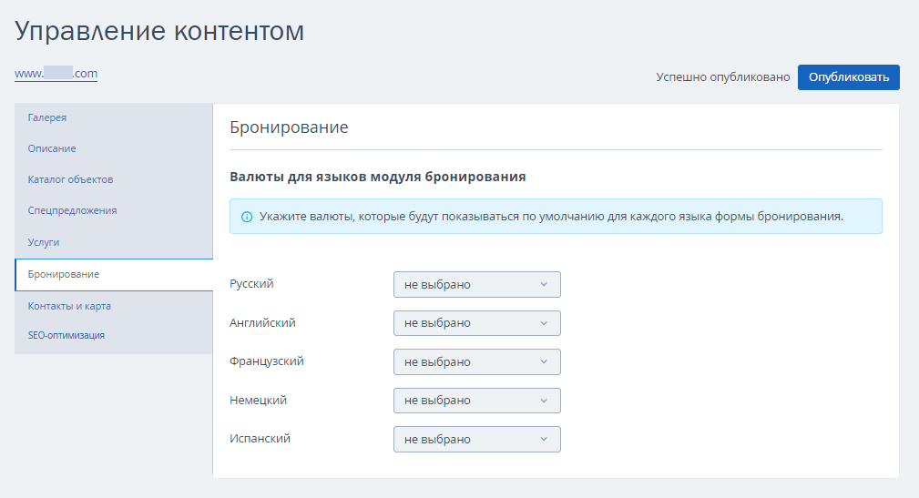Open the Французский currency dropdown
The image size is (919, 498).
(x=477, y=361)
